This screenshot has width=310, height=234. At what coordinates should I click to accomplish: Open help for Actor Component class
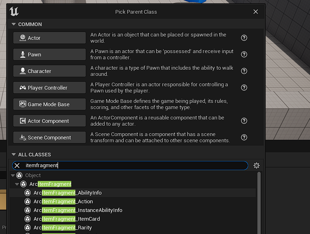(x=244, y=121)
